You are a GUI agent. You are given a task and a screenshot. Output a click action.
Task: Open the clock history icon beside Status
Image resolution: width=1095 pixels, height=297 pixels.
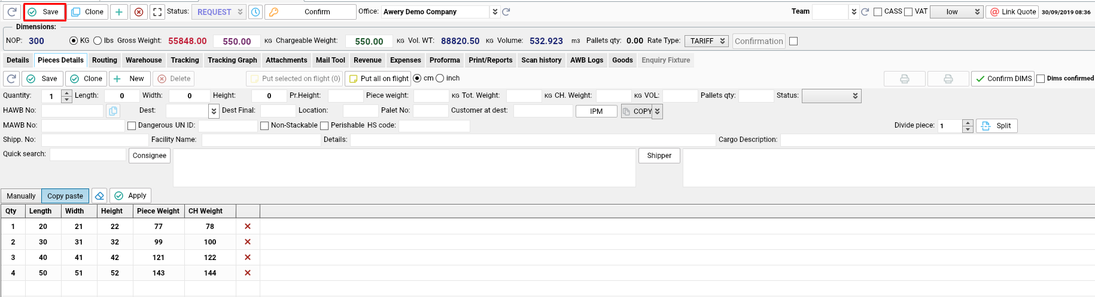pos(255,12)
